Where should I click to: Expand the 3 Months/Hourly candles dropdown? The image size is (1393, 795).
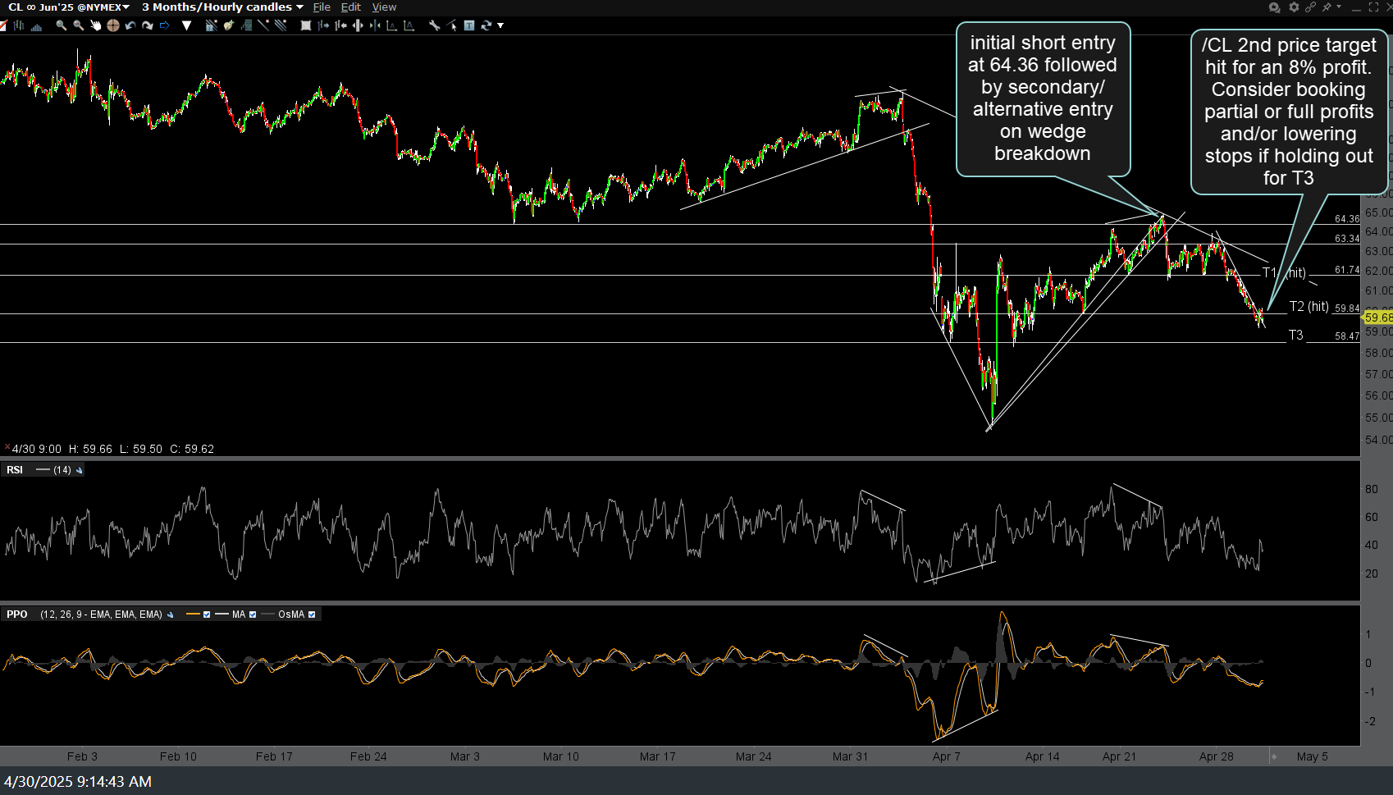pyautogui.click(x=222, y=7)
